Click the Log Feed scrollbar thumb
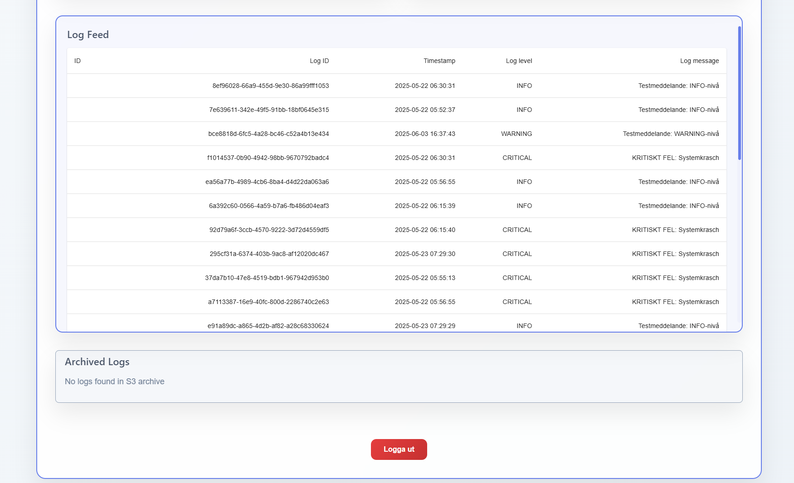 [739, 93]
